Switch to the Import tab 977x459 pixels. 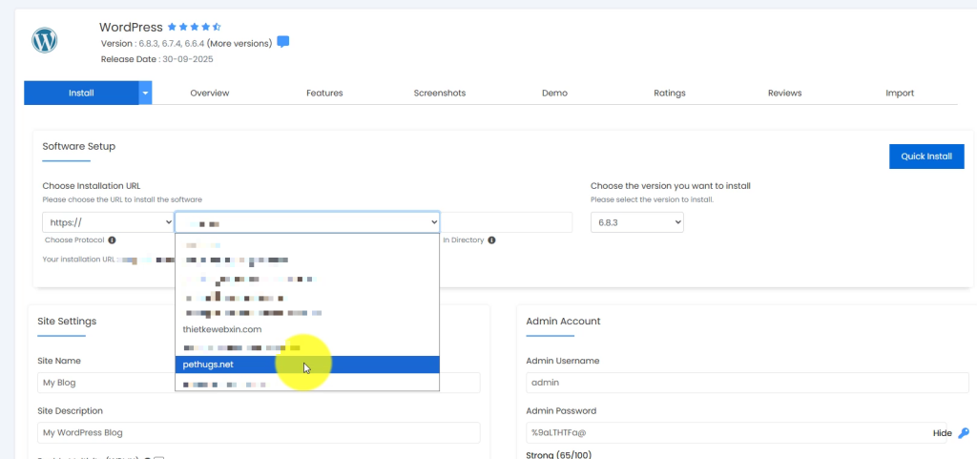[900, 93]
